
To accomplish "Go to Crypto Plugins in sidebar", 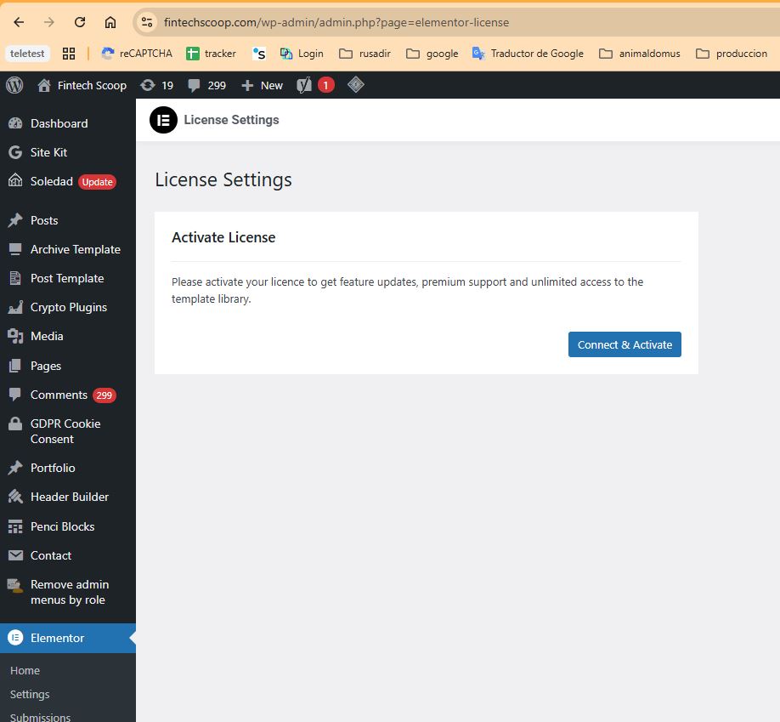I will pyautogui.click(x=68, y=307).
